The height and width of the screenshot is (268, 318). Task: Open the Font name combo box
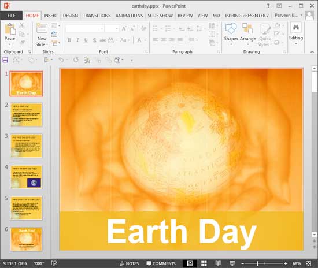(85, 29)
